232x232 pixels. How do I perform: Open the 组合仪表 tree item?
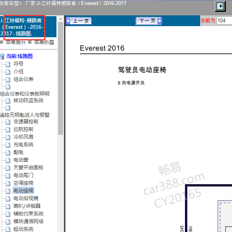(23, 79)
